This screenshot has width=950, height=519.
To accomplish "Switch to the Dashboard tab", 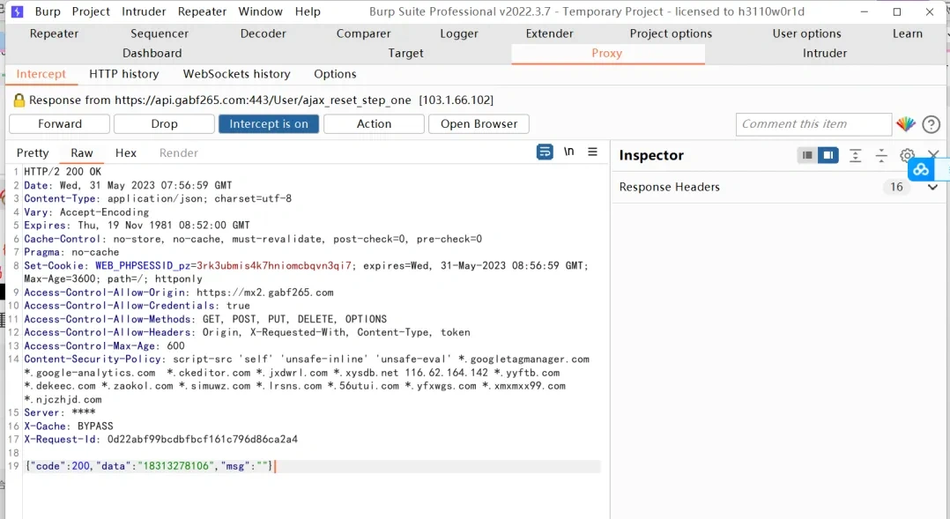I will [x=152, y=53].
